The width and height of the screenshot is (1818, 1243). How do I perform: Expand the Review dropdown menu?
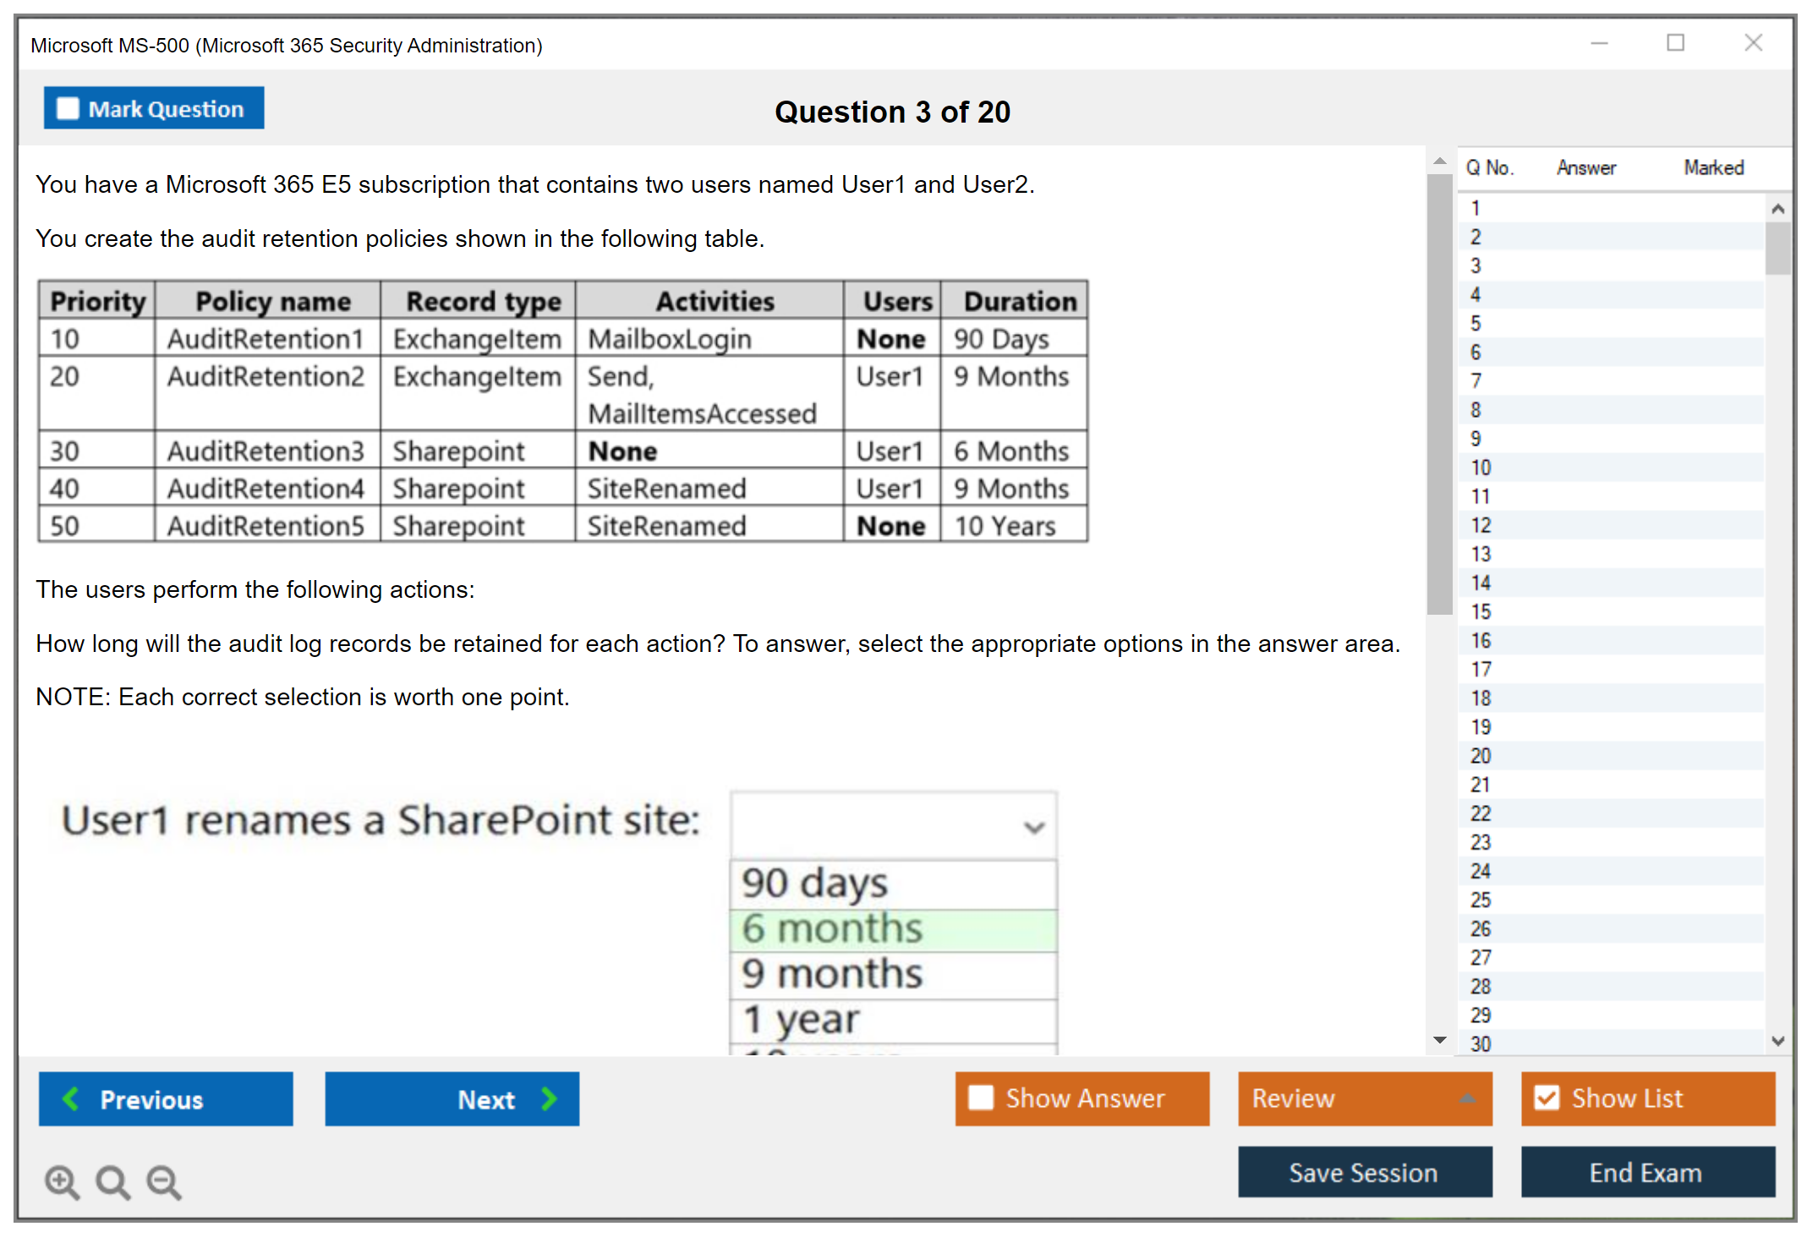point(1467,1098)
